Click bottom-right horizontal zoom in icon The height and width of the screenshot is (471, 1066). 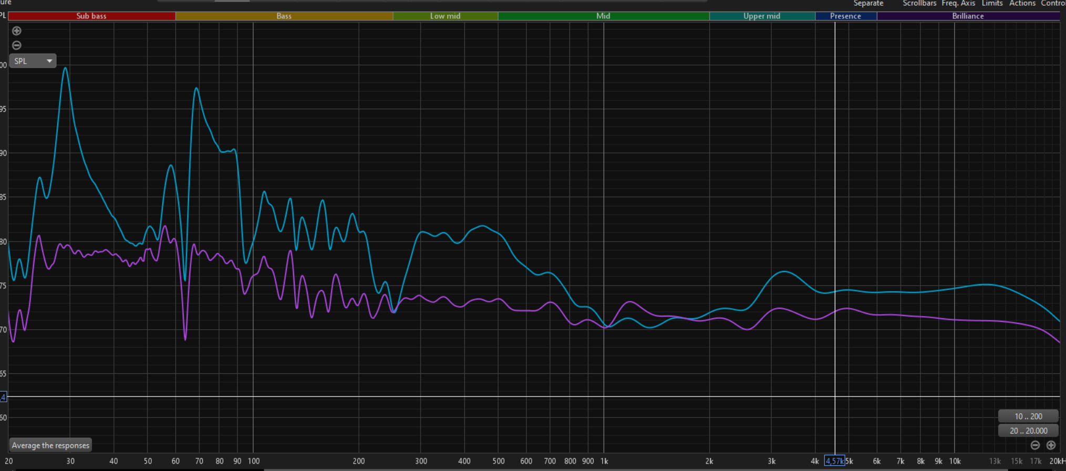click(x=1051, y=445)
